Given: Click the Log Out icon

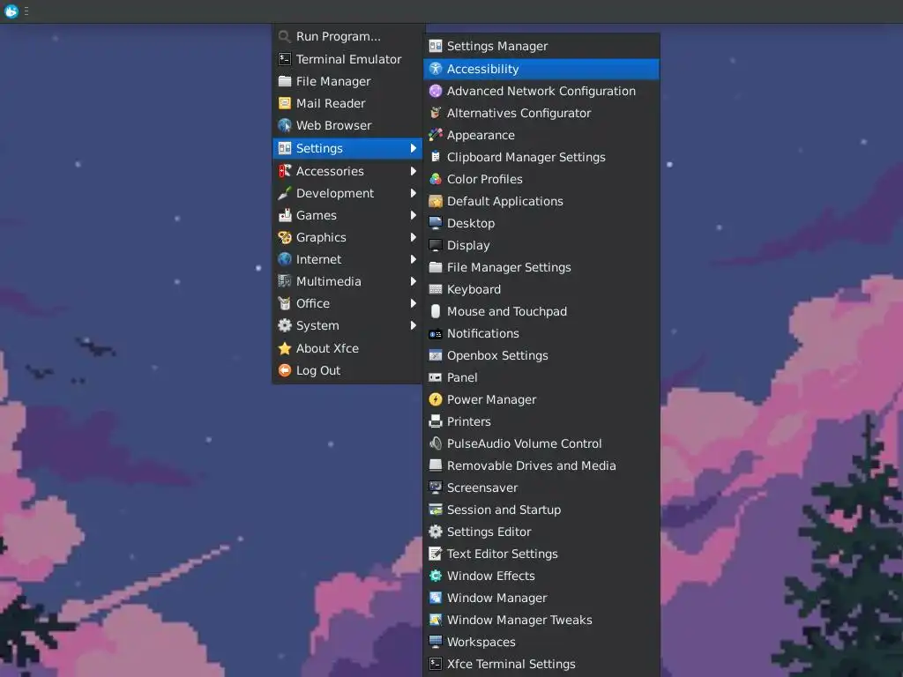Looking at the screenshot, I should pyautogui.click(x=285, y=370).
